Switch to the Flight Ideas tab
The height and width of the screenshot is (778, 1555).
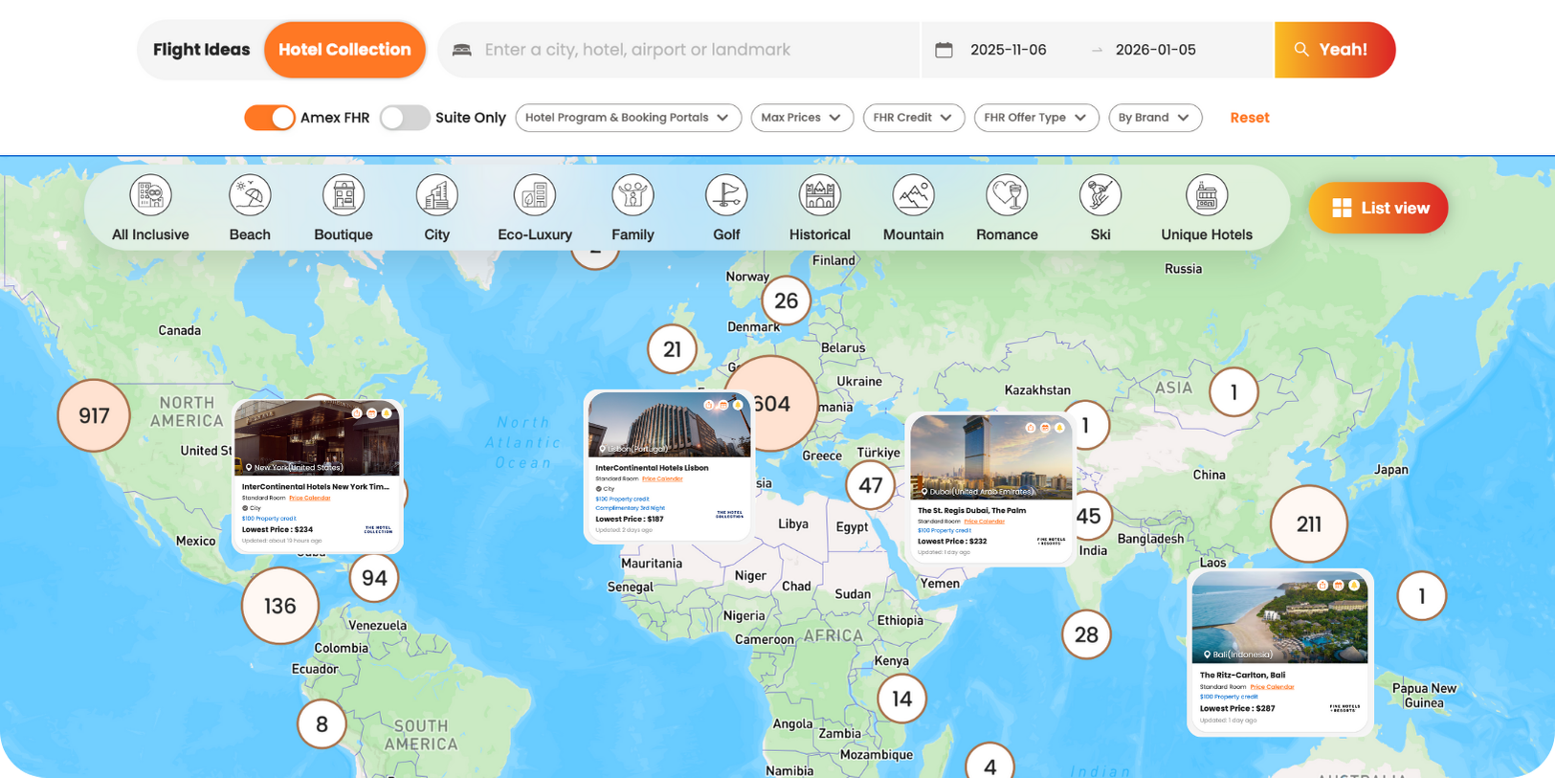point(202,50)
